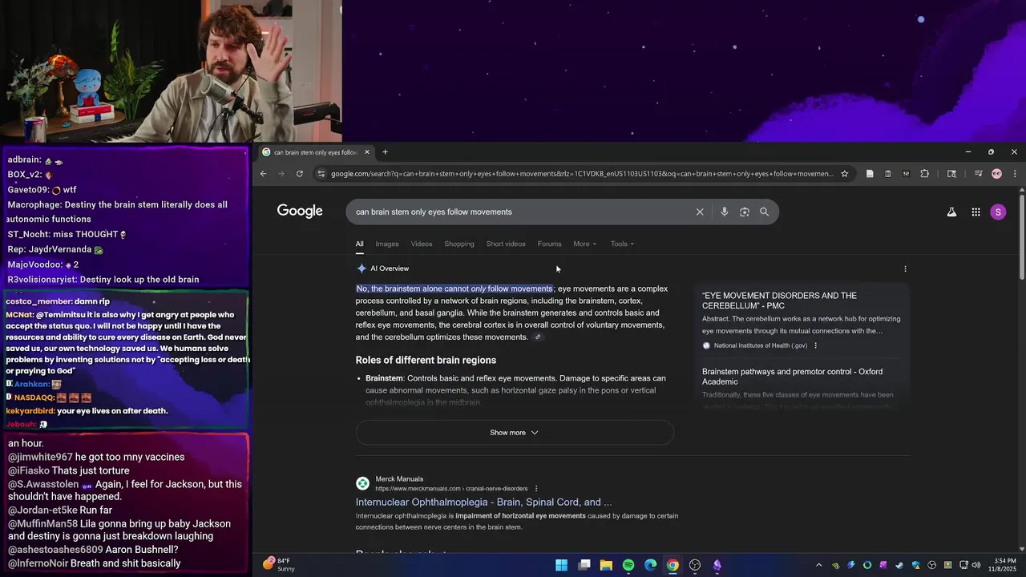The width and height of the screenshot is (1026, 577).
Task: Open the Steam icon in system tray
Action: 899,565
